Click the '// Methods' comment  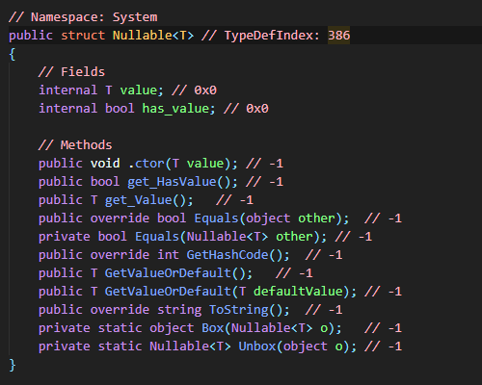pos(75,145)
